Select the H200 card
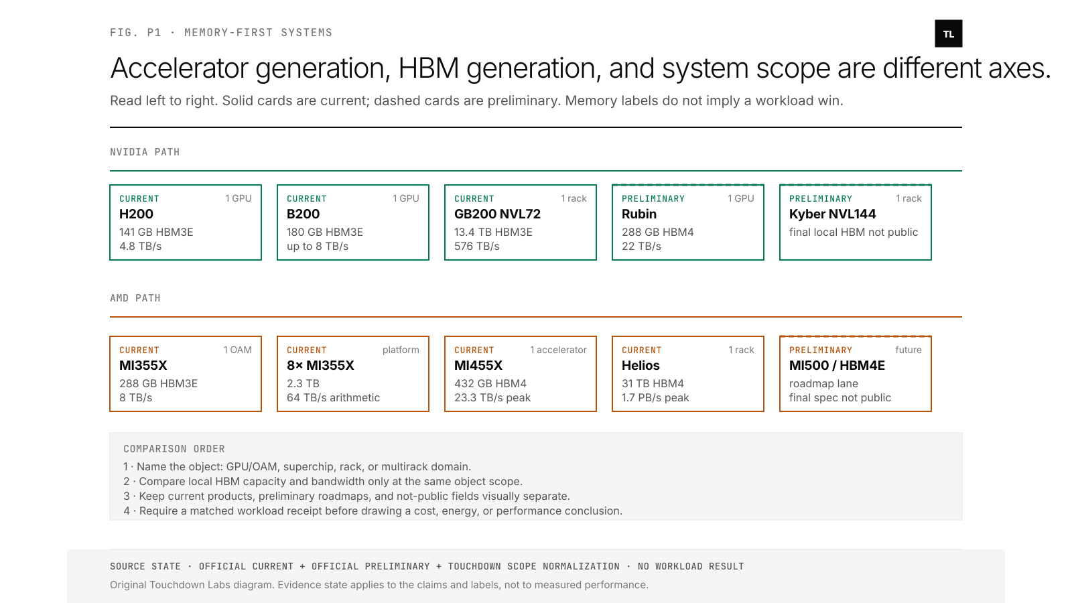 (186, 222)
